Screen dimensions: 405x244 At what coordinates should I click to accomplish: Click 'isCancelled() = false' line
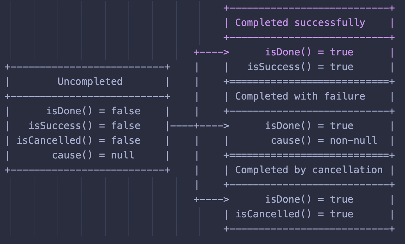click(x=79, y=141)
